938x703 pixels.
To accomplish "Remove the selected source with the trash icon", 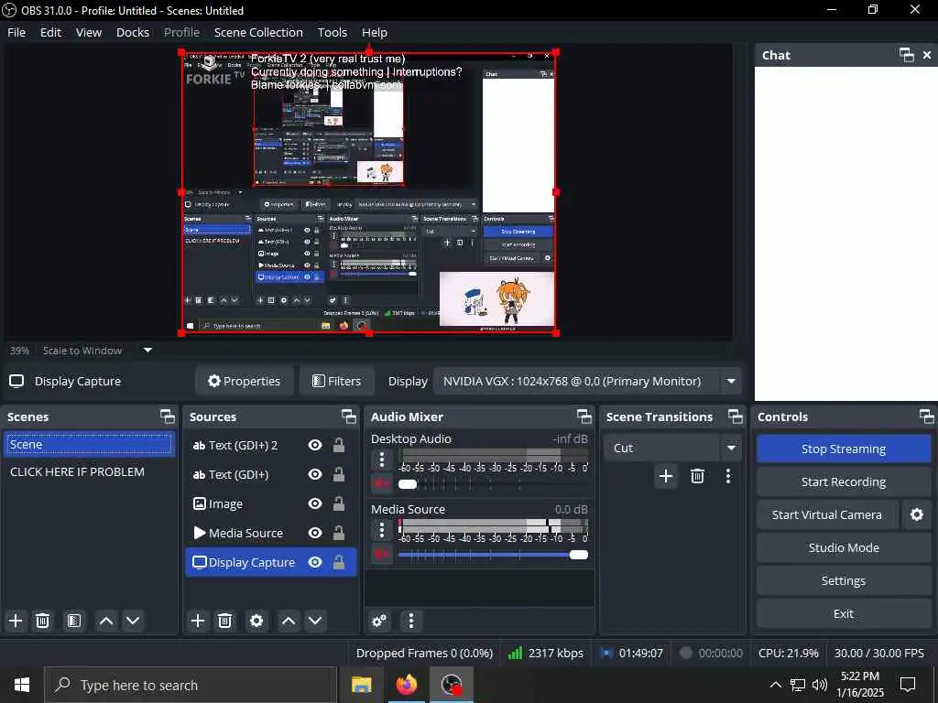I will click(x=225, y=622).
